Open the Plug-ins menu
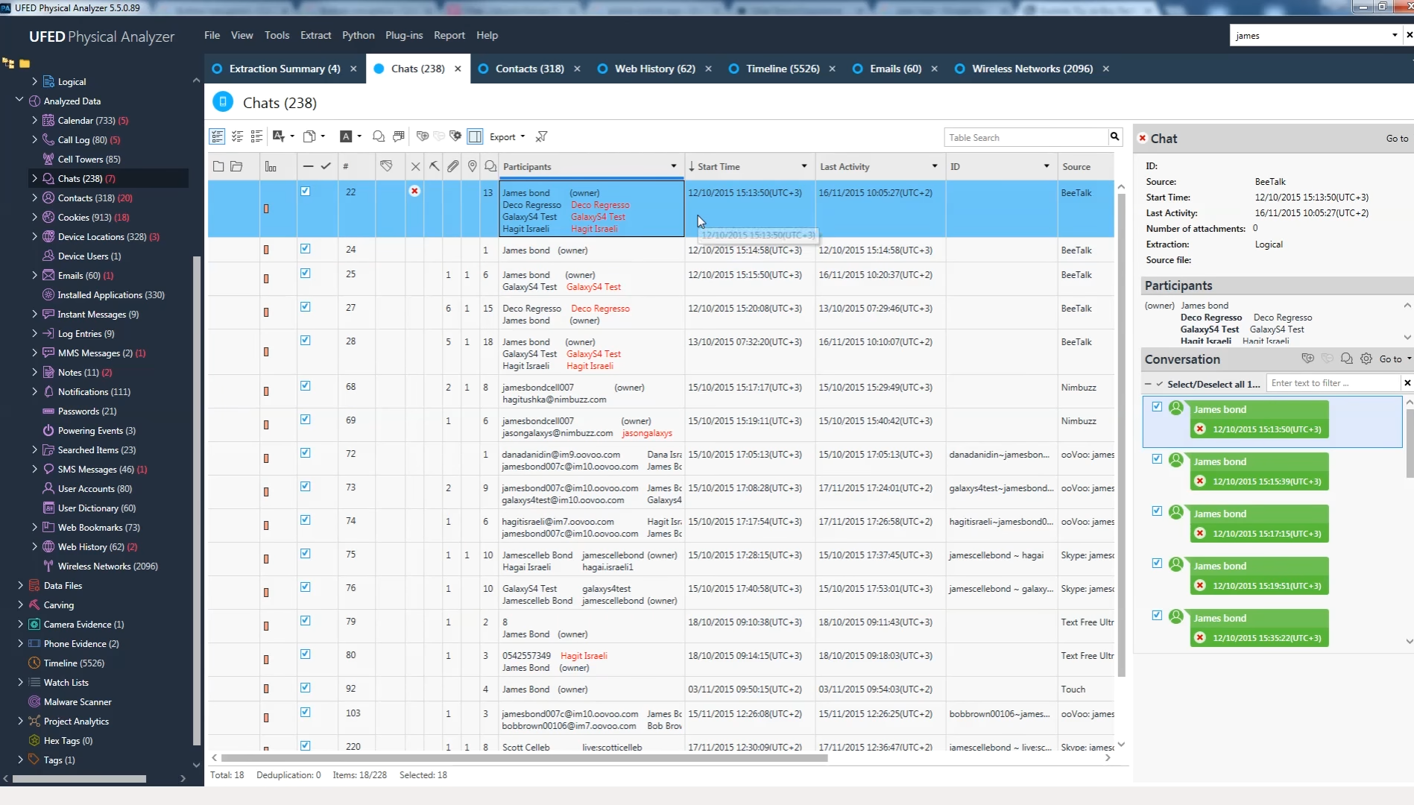 coord(403,35)
